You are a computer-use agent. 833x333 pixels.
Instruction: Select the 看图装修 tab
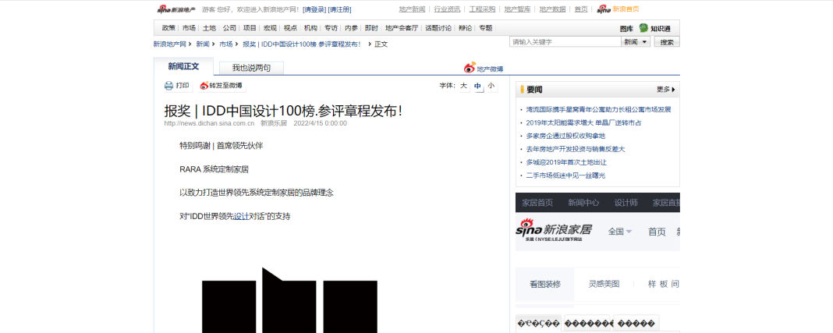pyautogui.click(x=545, y=284)
